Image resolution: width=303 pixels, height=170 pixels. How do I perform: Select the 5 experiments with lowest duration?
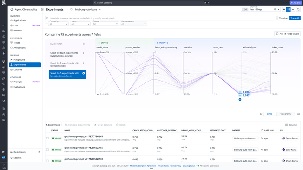click(x=67, y=64)
